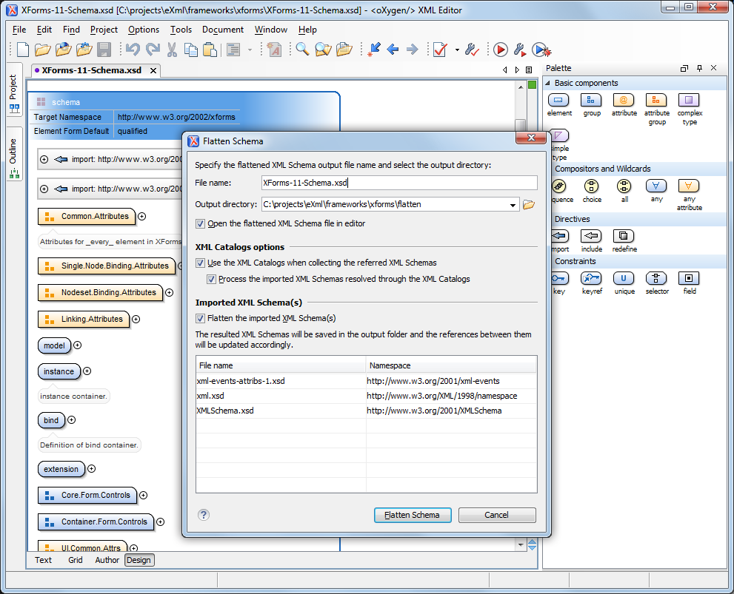The width and height of the screenshot is (734, 594).
Task: Collapse the Basic components palette section
Action: pos(547,83)
